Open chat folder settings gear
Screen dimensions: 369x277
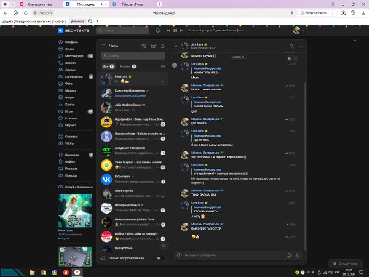click(x=163, y=66)
